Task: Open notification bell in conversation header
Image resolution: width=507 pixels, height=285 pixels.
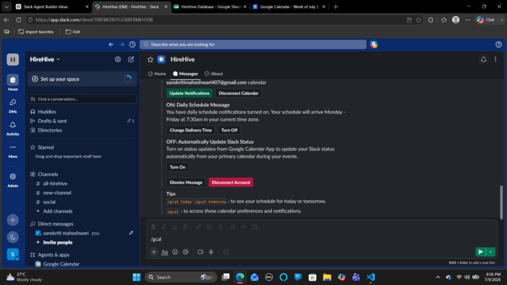Action: tap(483, 60)
